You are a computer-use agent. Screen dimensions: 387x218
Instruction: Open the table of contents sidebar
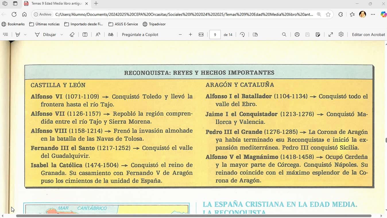pyautogui.click(x=5, y=35)
